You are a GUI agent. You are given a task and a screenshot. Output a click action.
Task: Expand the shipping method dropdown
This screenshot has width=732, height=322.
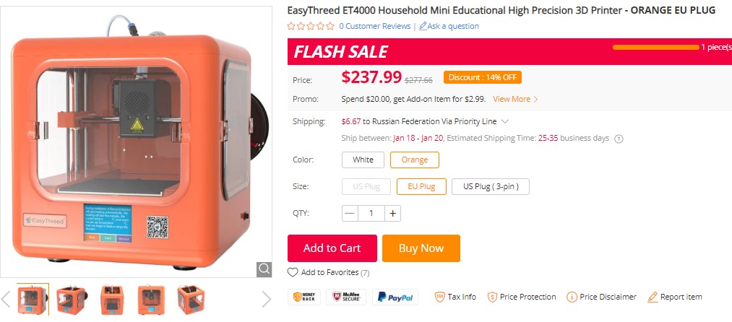[x=505, y=121]
